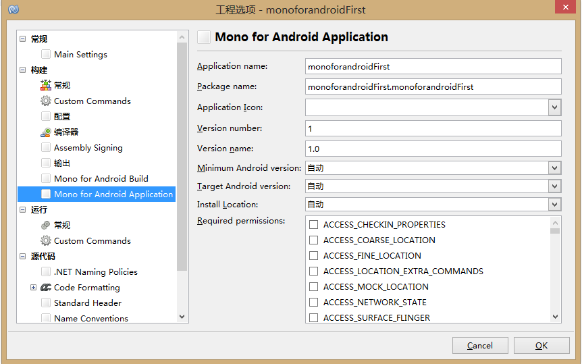The height and width of the screenshot is (364, 582).
Task: Select the 配置 tree item
Action: (x=62, y=117)
